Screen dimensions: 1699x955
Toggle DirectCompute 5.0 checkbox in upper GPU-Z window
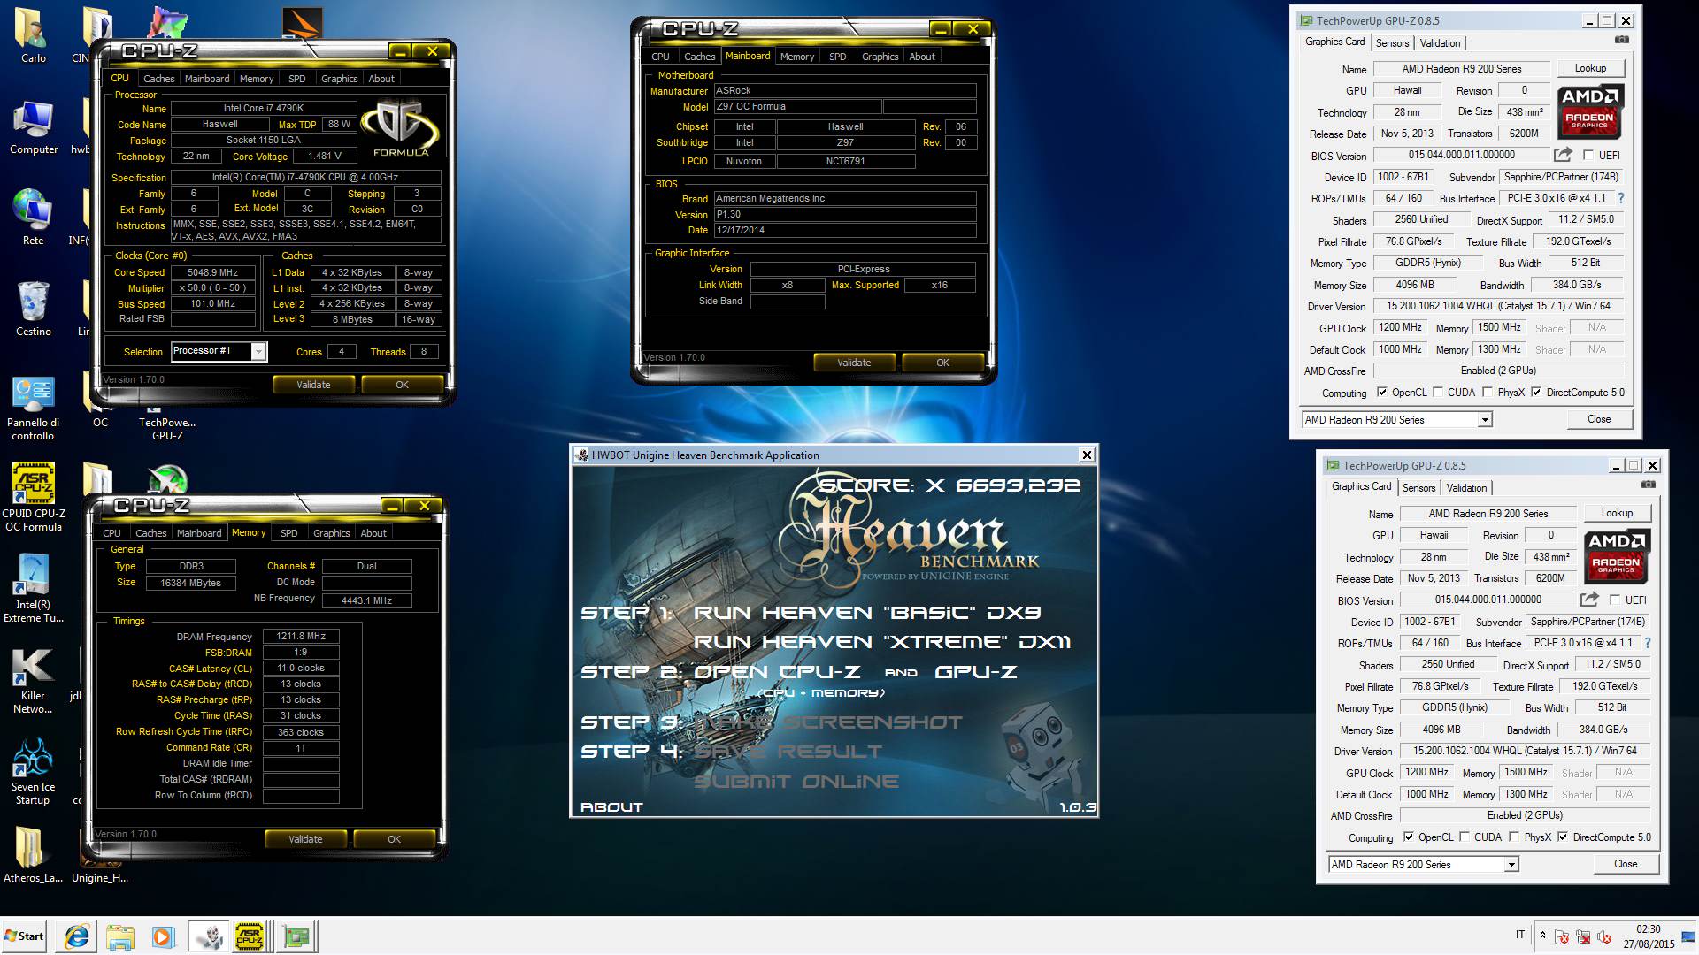[1536, 393]
